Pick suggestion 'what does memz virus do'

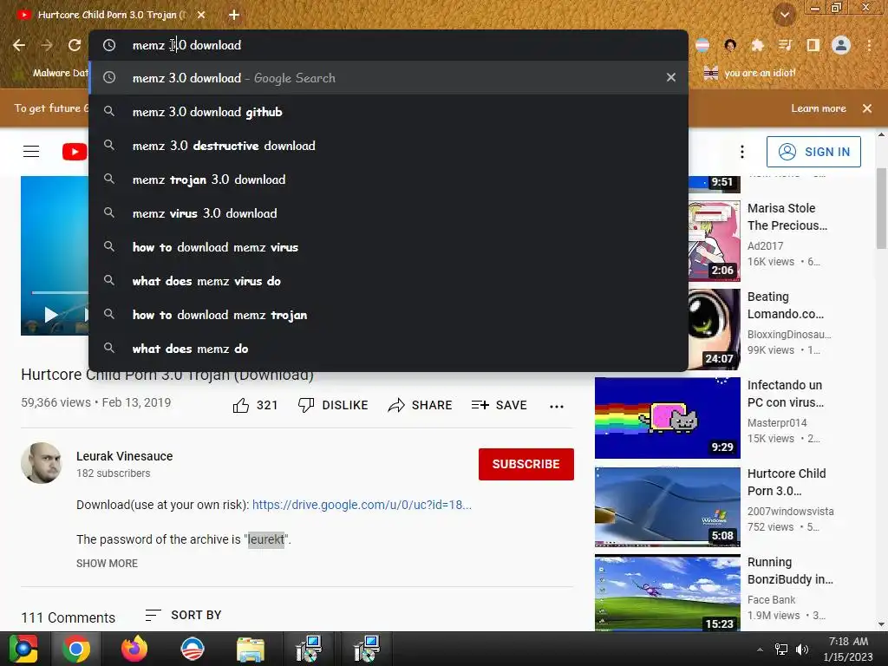point(388,281)
